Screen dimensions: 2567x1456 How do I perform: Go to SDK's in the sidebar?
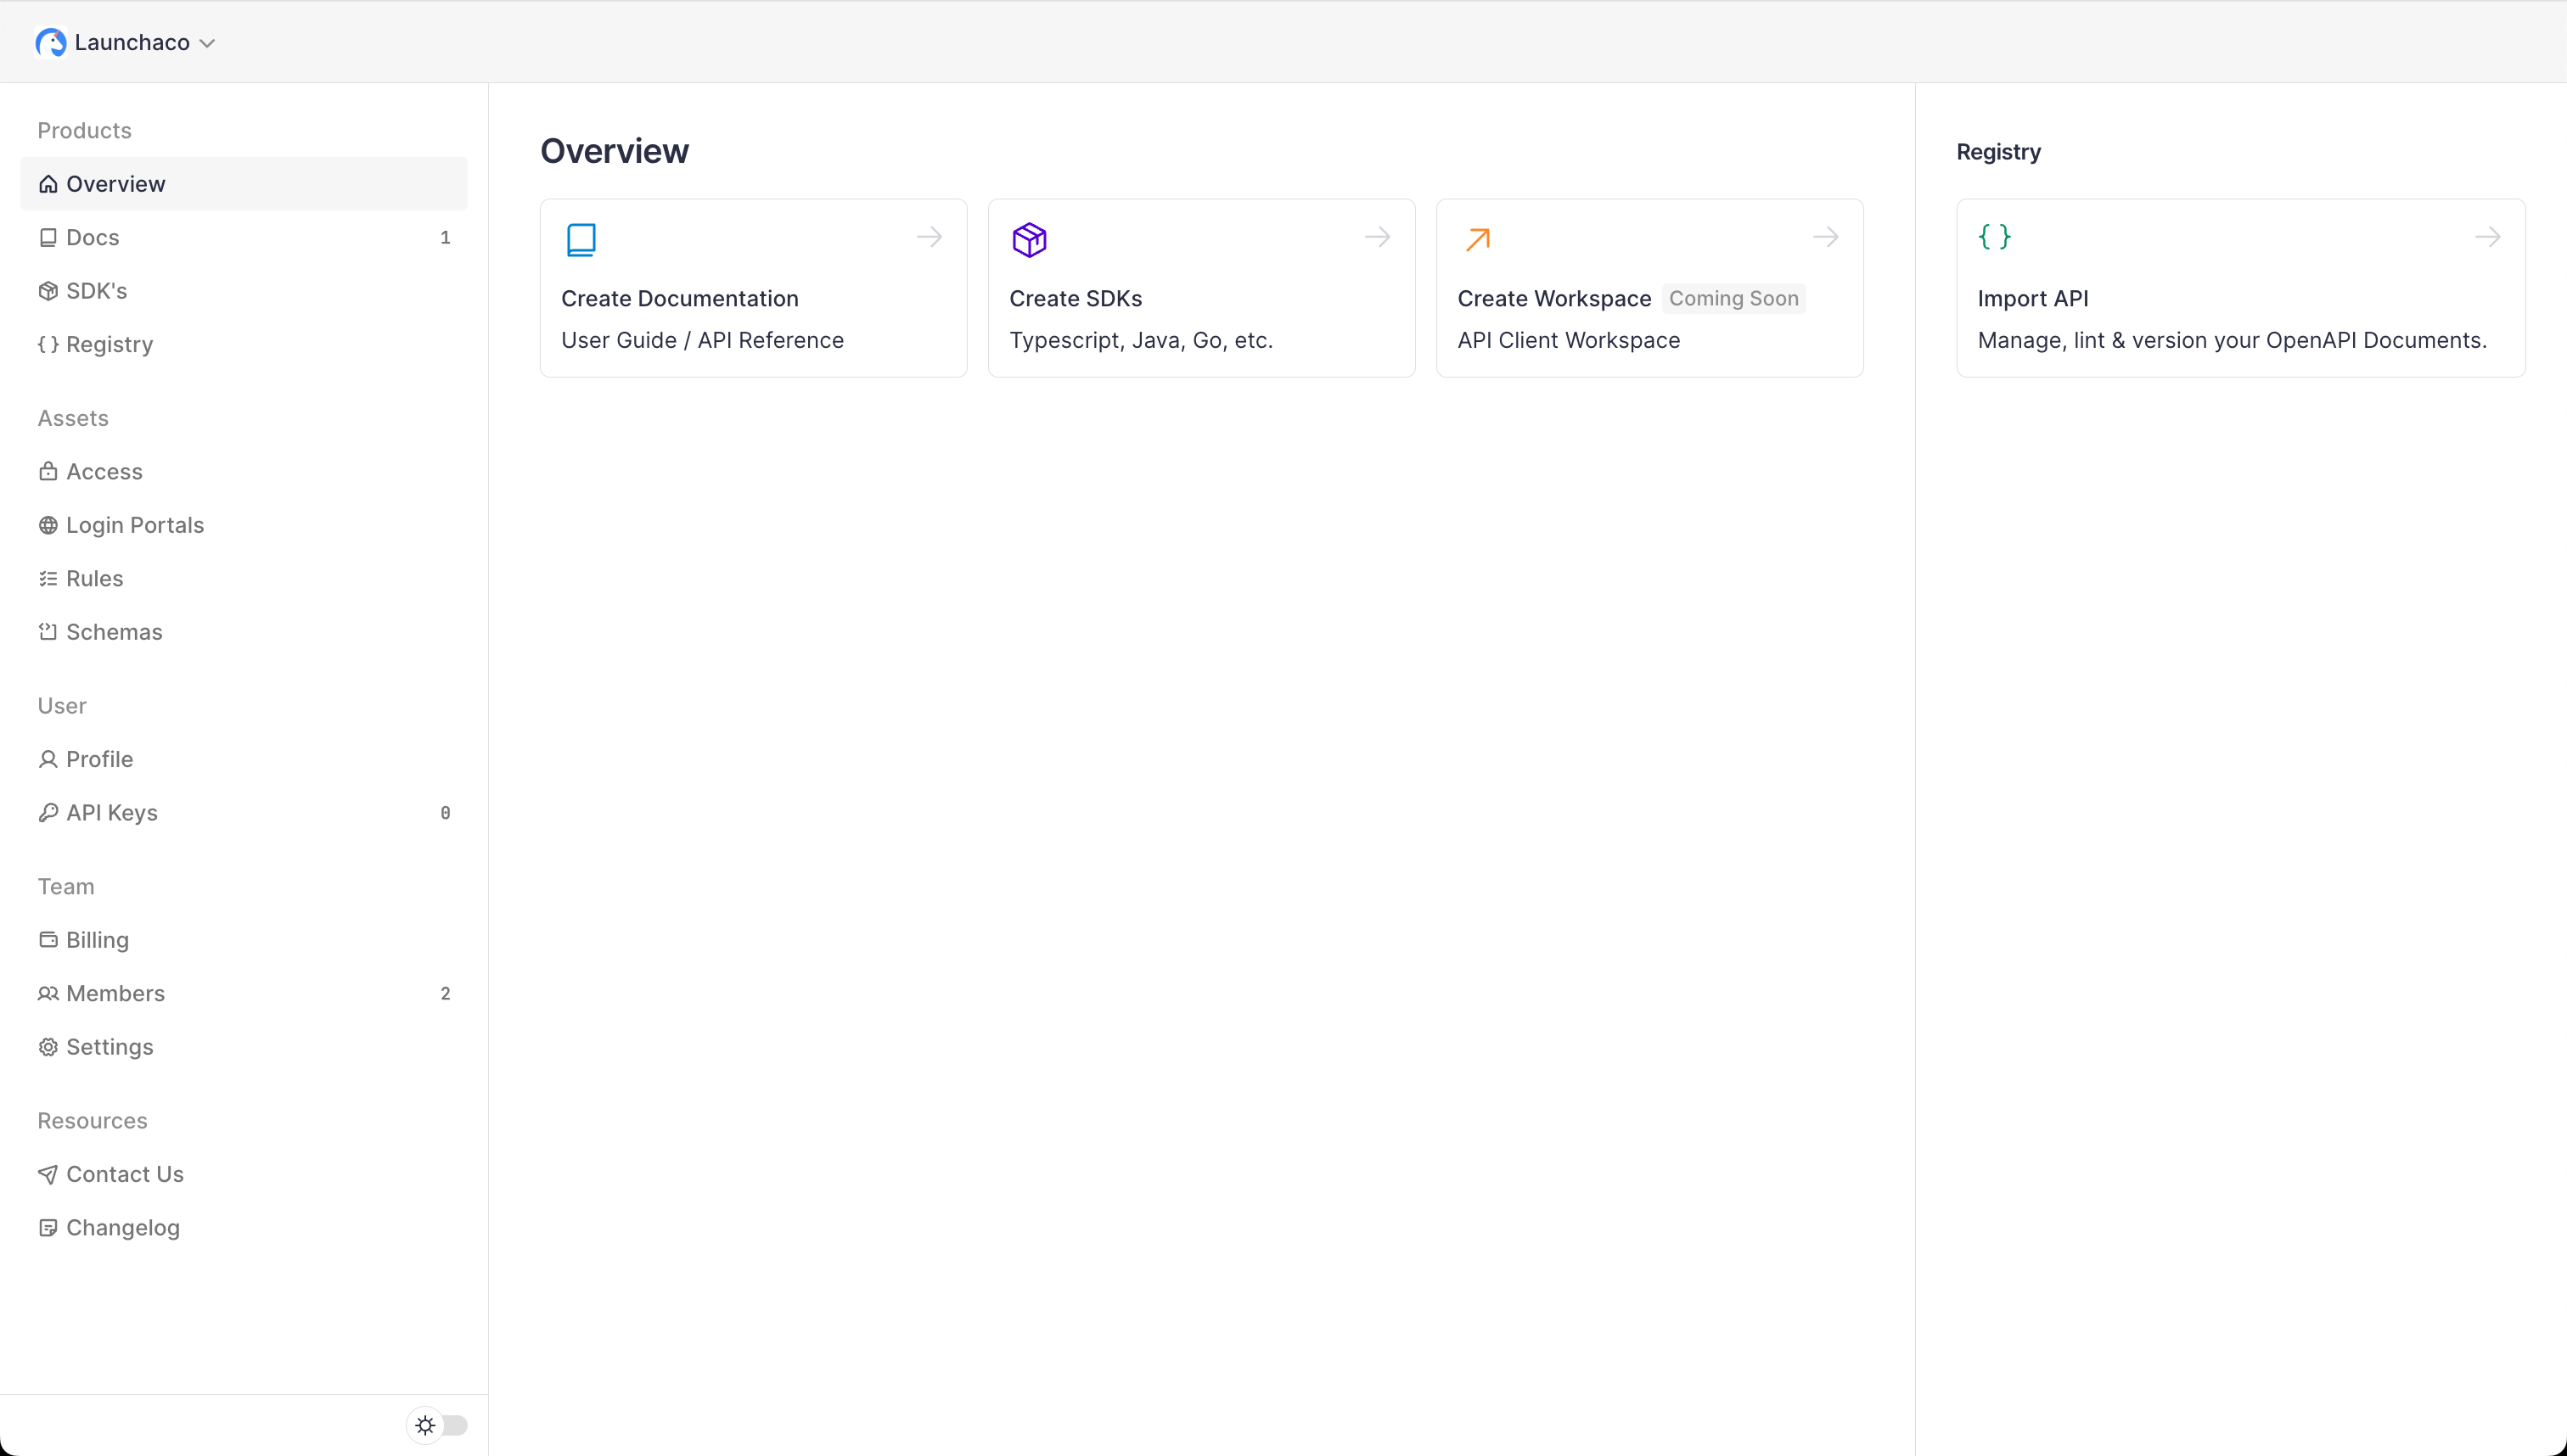pyautogui.click(x=244, y=291)
